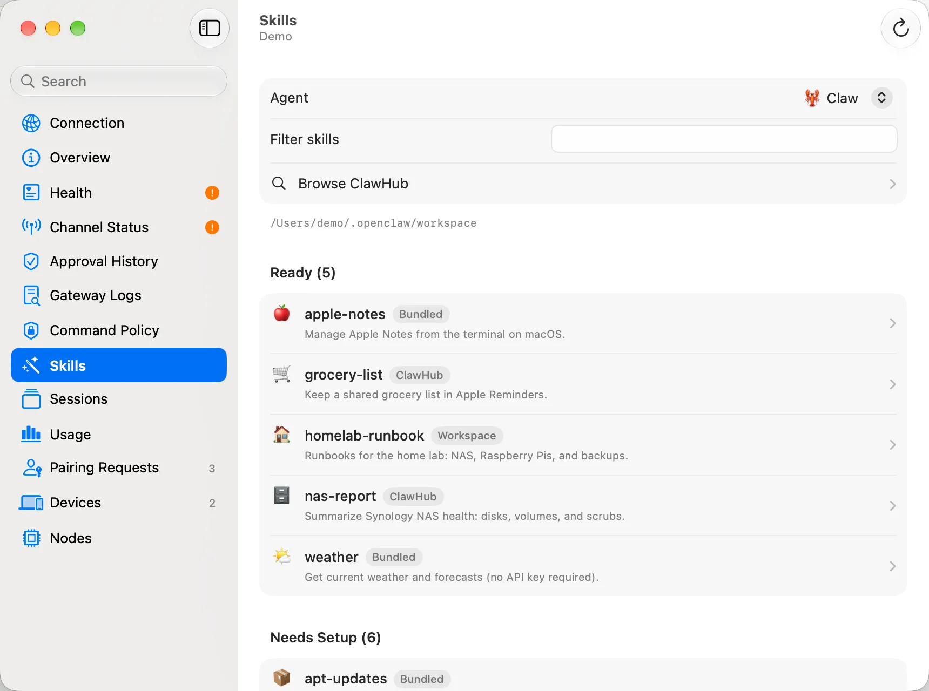Expand homelab-runbook row chevron
Image resolution: width=929 pixels, height=691 pixels.
pos(893,445)
